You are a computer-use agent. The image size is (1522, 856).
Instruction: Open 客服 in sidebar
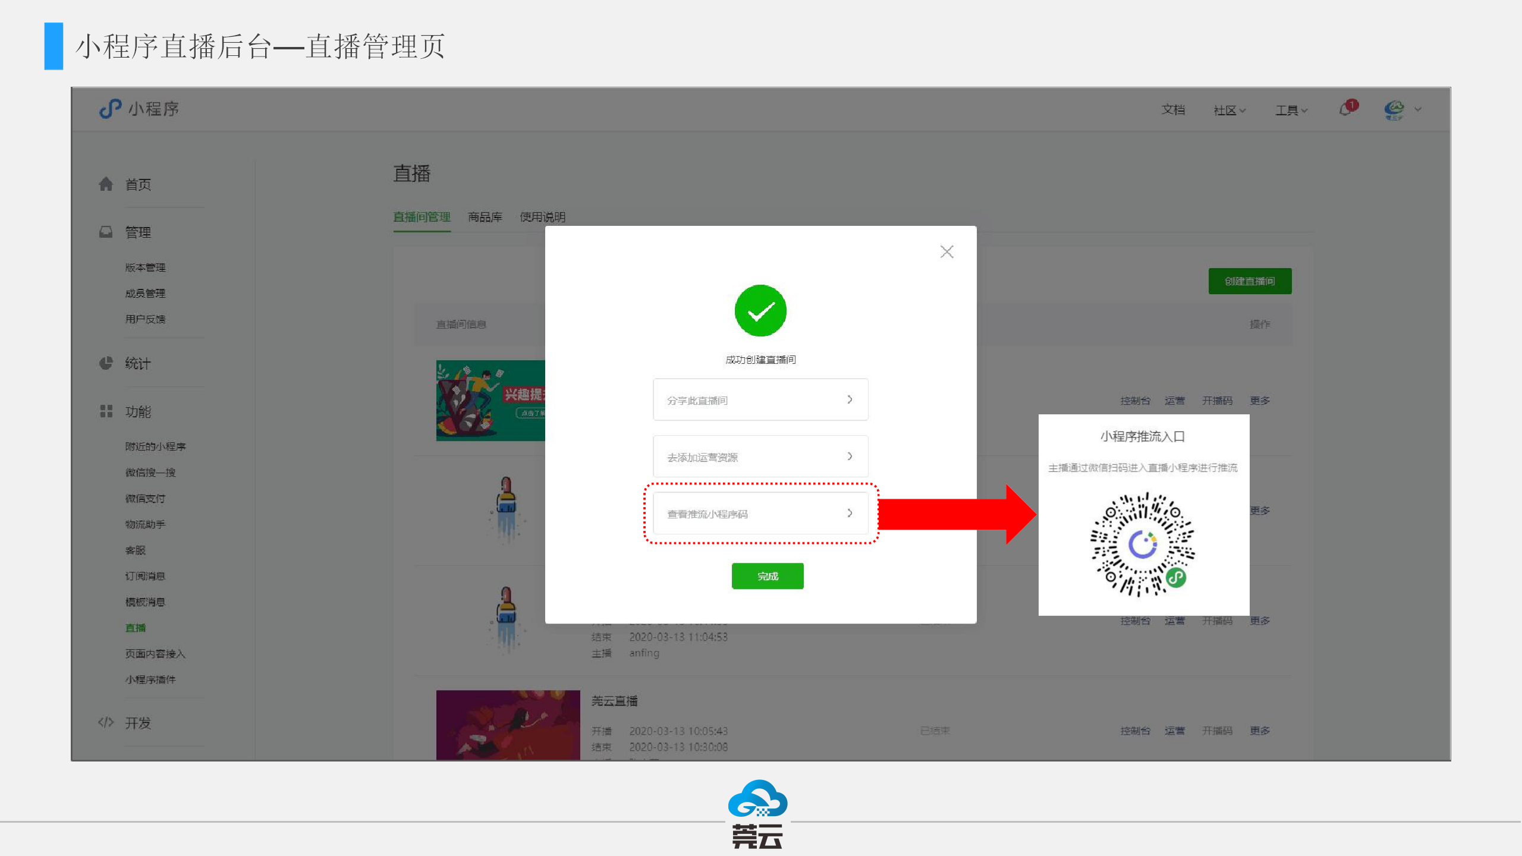[x=135, y=550]
